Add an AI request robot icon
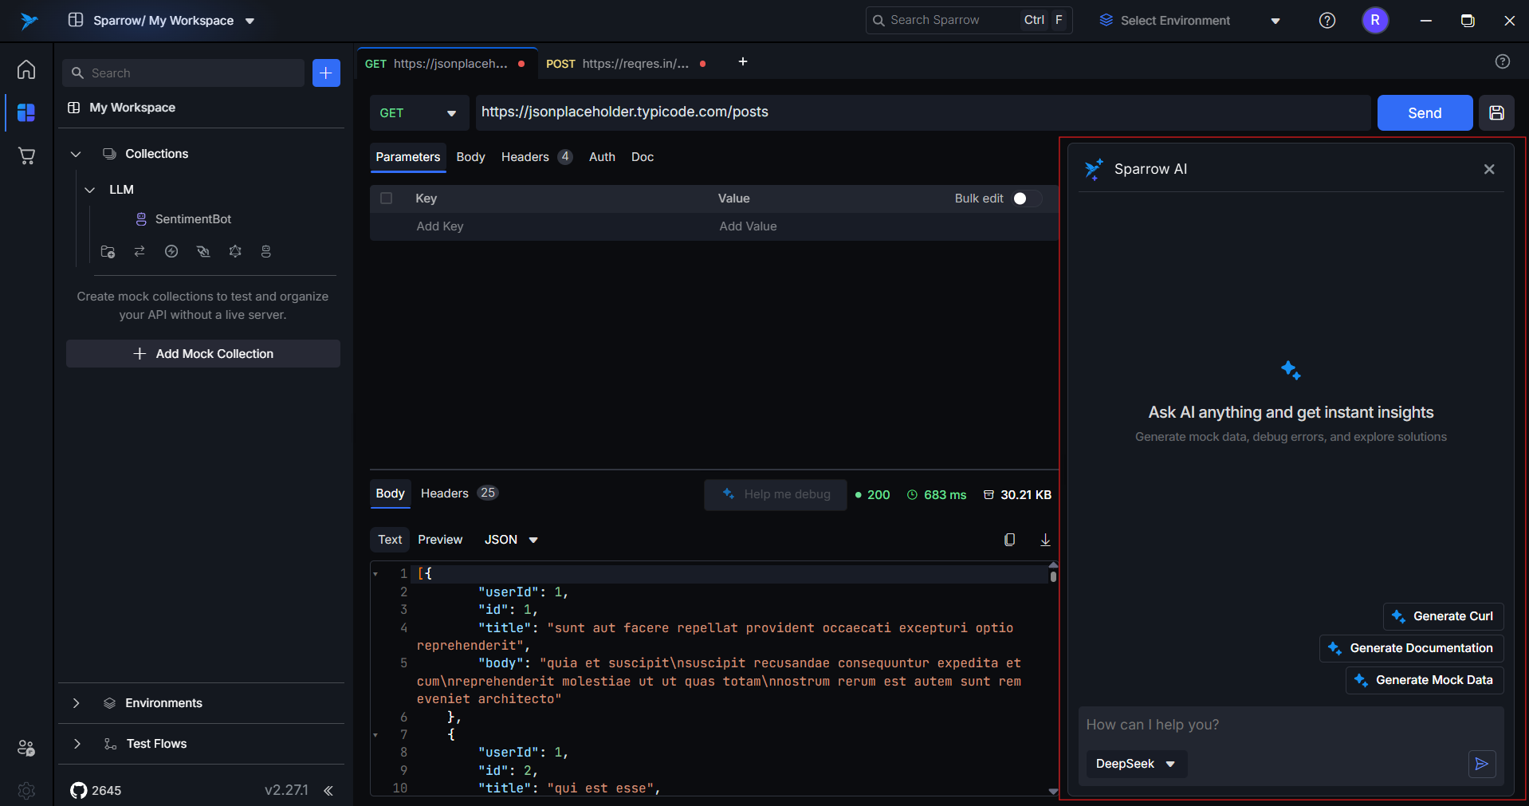1529x806 pixels. [x=266, y=251]
